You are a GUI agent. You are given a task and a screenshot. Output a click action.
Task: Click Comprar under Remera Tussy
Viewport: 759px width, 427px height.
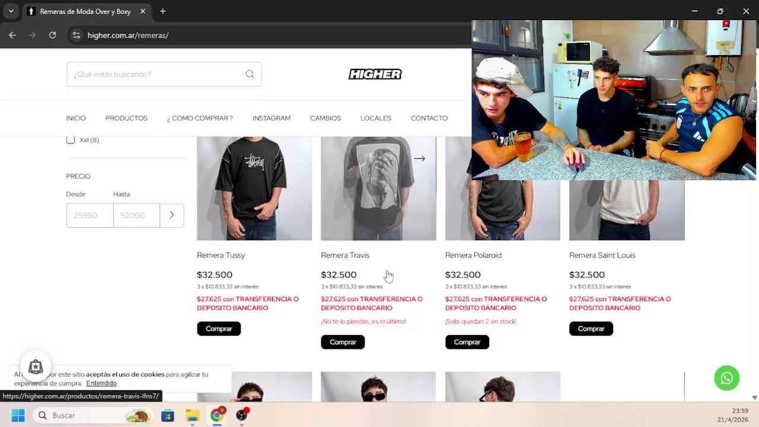219,329
